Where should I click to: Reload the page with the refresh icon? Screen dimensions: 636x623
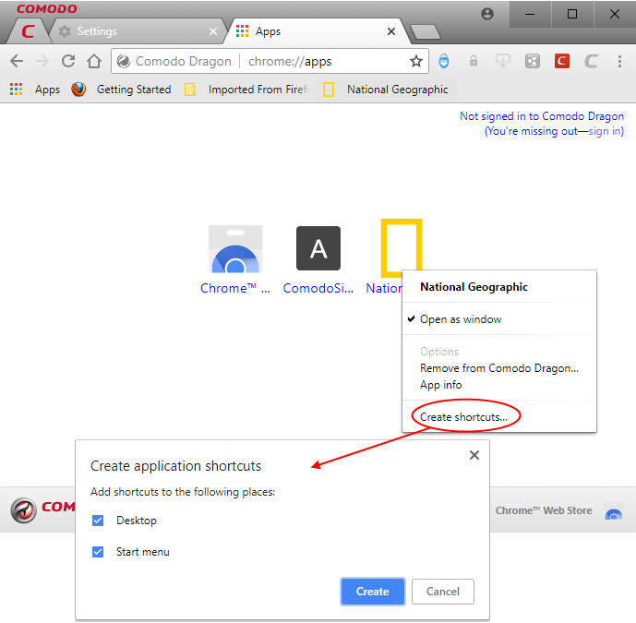click(68, 61)
